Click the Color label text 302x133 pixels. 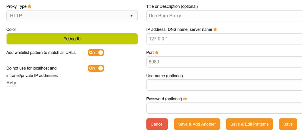pyautogui.click(x=11, y=30)
